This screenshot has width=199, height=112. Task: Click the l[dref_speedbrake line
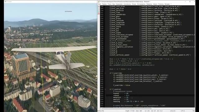[x=146, y=15]
